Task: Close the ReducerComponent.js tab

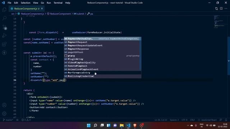Action: point(42,9)
